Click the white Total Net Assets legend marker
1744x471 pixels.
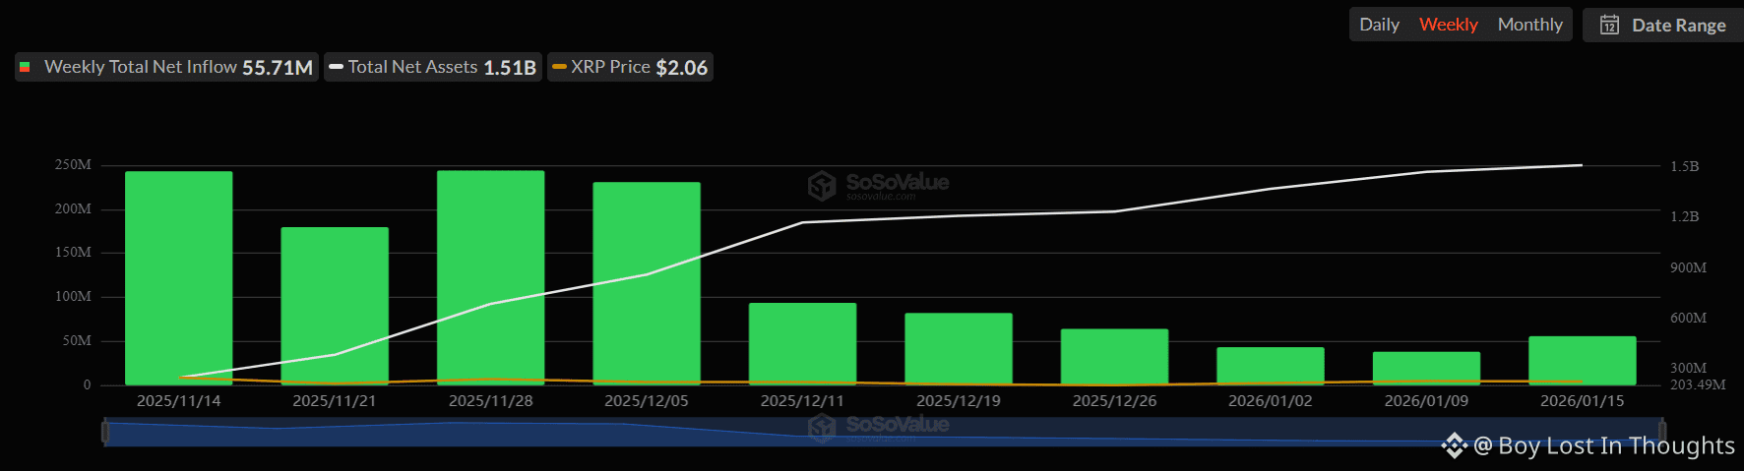tap(336, 67)
